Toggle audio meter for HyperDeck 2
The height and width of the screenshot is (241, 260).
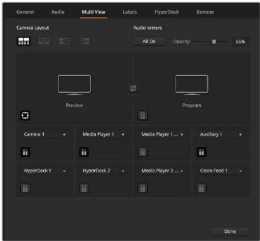84,188
